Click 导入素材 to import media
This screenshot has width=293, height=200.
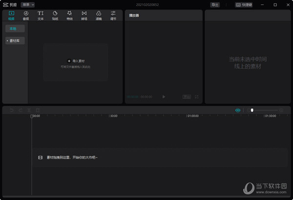click(x=76, y=61)
